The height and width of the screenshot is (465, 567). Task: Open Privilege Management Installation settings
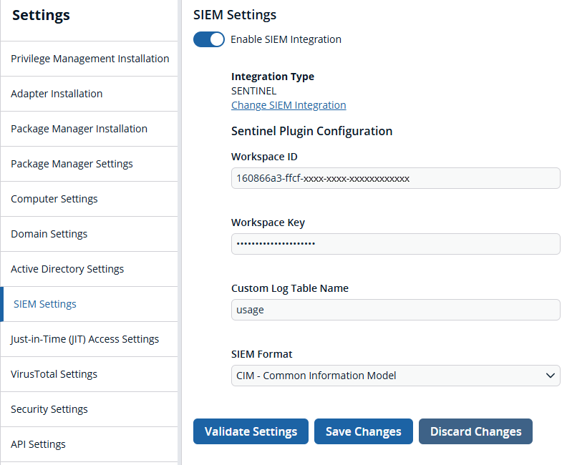(89, 59)
